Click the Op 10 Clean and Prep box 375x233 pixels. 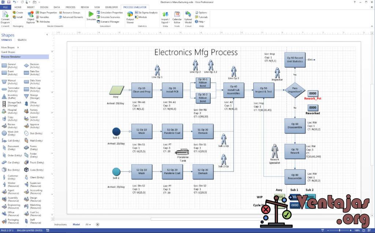click(142, 90)
